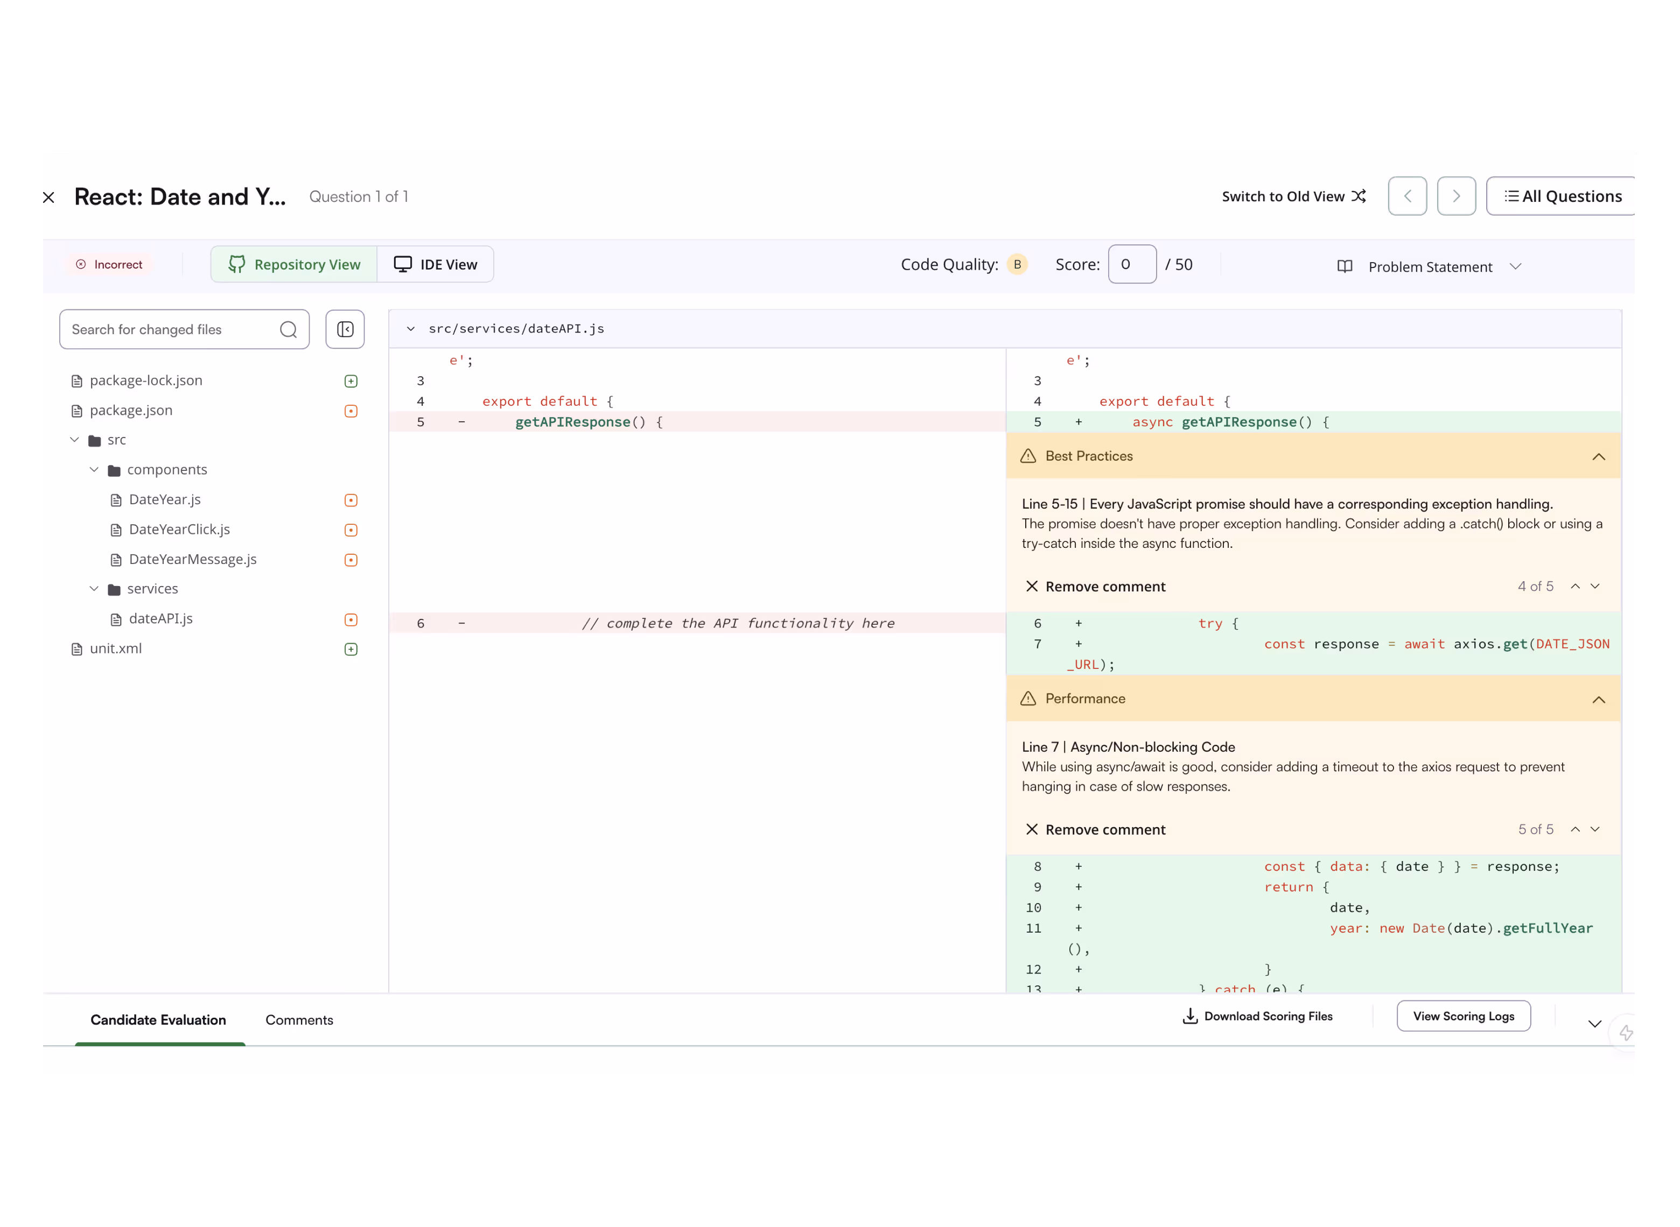View Scoring Logs
1680x1227 pixels.
pyautogui.click(x=1463, y=1016)
